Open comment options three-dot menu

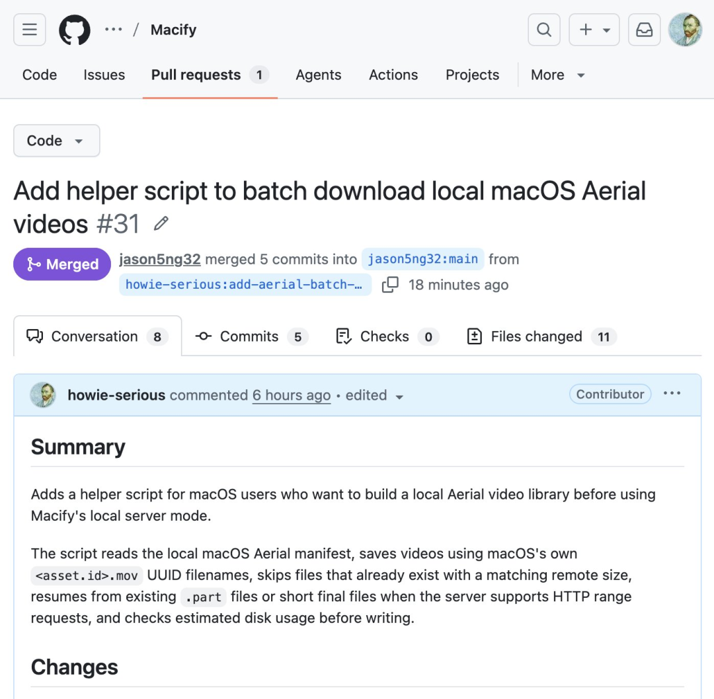tap(672, 394)
